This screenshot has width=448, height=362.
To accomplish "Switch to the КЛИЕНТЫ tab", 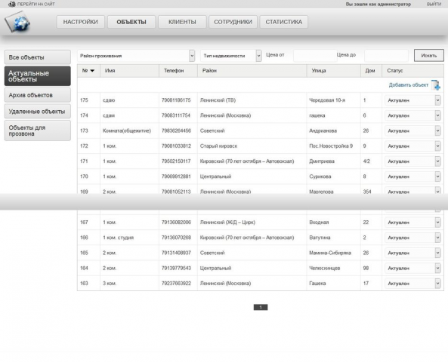I will [x=182, y=22].
